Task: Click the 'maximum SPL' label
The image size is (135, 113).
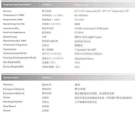Action: [x=11, y=29]
